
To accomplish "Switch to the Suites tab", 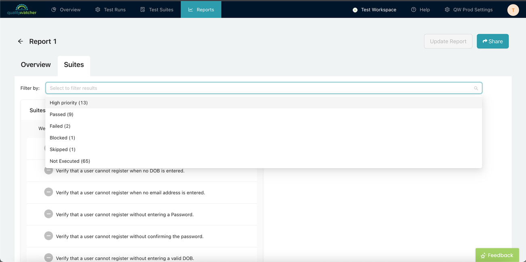I will (x=74, y=65).
